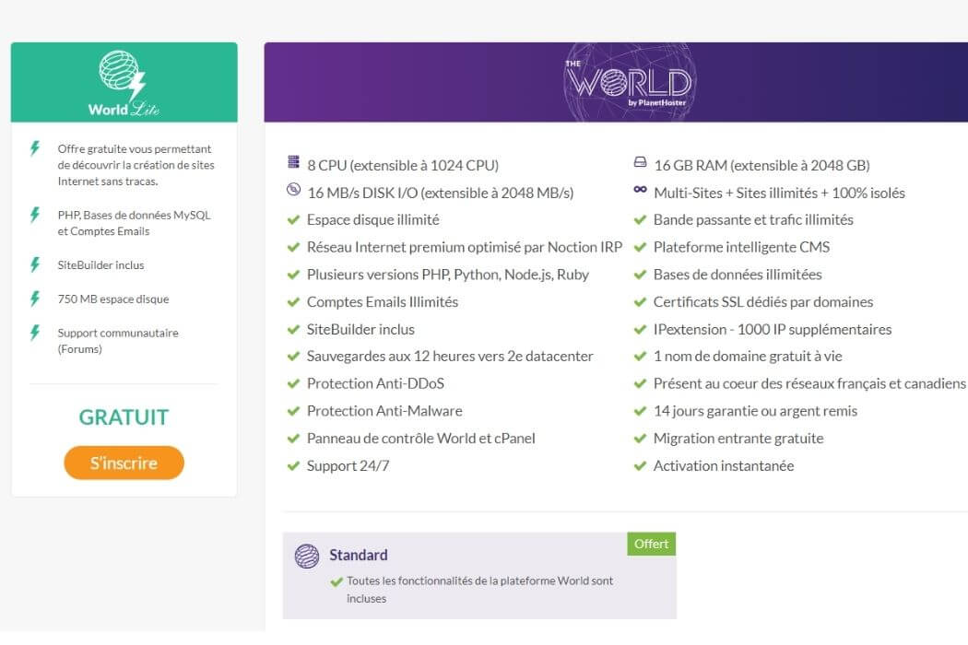
Task: Click checkmark beside Certificats SSL dédiés
Action: pyautogui.click(x=640, y=302)
